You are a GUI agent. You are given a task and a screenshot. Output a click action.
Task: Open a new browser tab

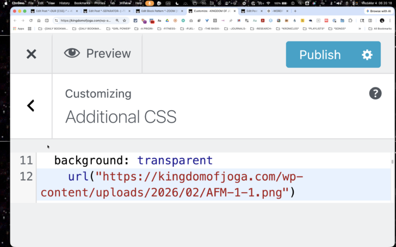point(295,11)
